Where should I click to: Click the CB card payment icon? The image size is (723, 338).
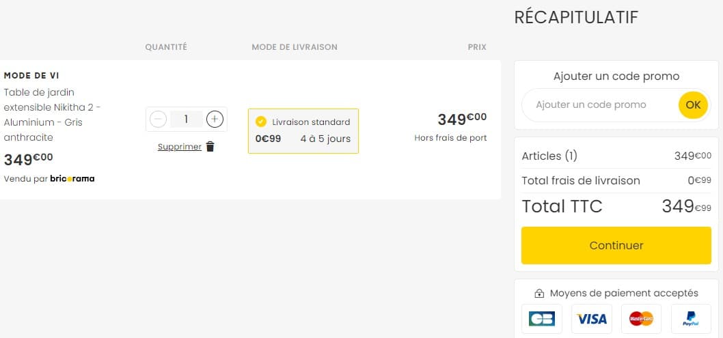pyautogui.click(x=542, y=319)
